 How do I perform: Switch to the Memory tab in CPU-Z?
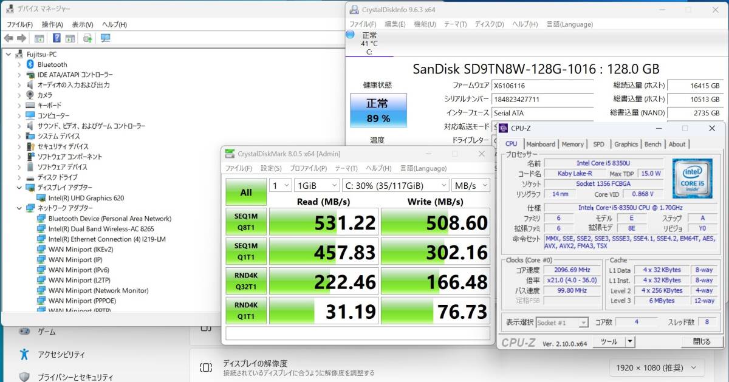pos(572,145)
